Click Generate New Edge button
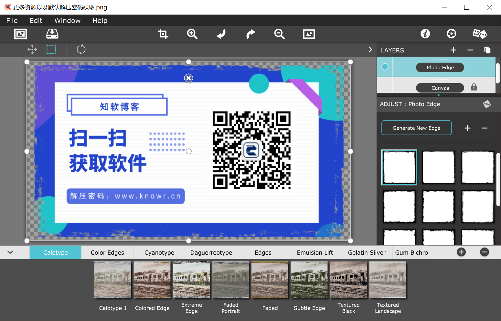Viewport: 501px width, 321px height. pyautogui.click(x=417, y=128)
